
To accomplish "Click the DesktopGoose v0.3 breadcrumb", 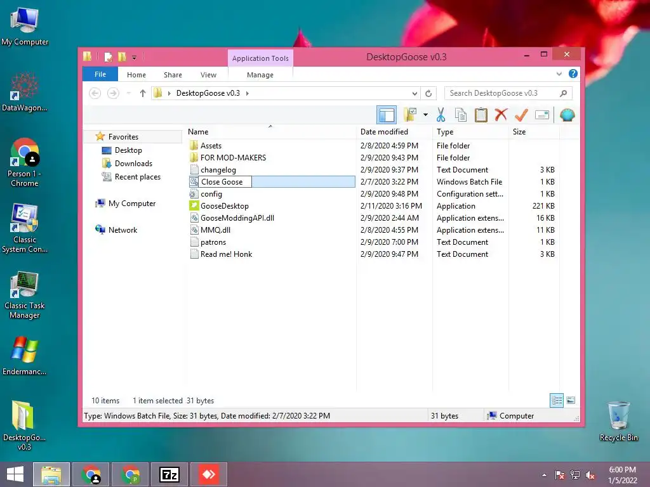I will (x=208, y=93).
